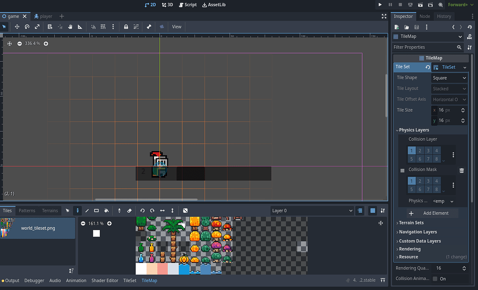The image size is (478, 290).
Task: Click the list-select node tool icon
Action: click(x=50, y=27)
